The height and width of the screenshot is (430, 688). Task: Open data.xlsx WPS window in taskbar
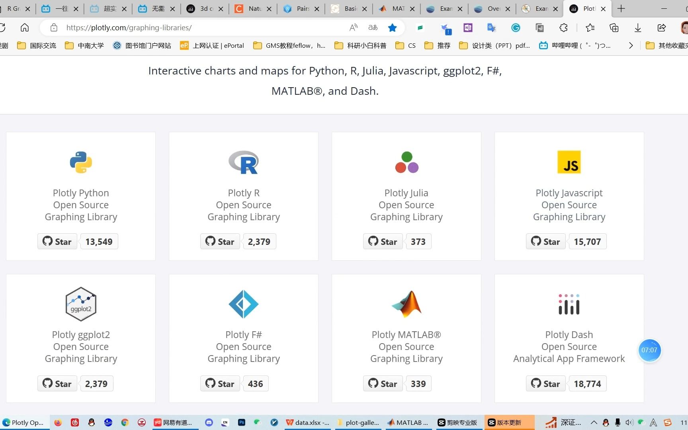click(308, 422)
